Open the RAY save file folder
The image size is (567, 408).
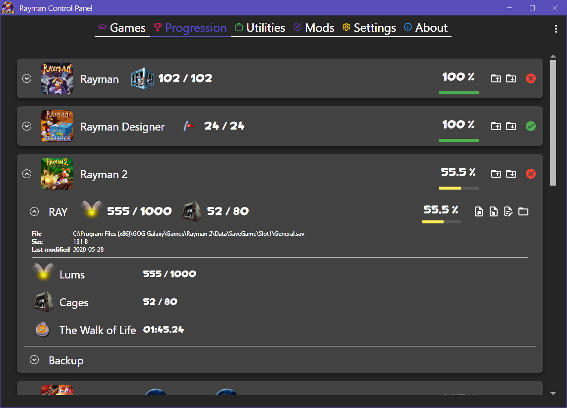(x=523, y=211)
